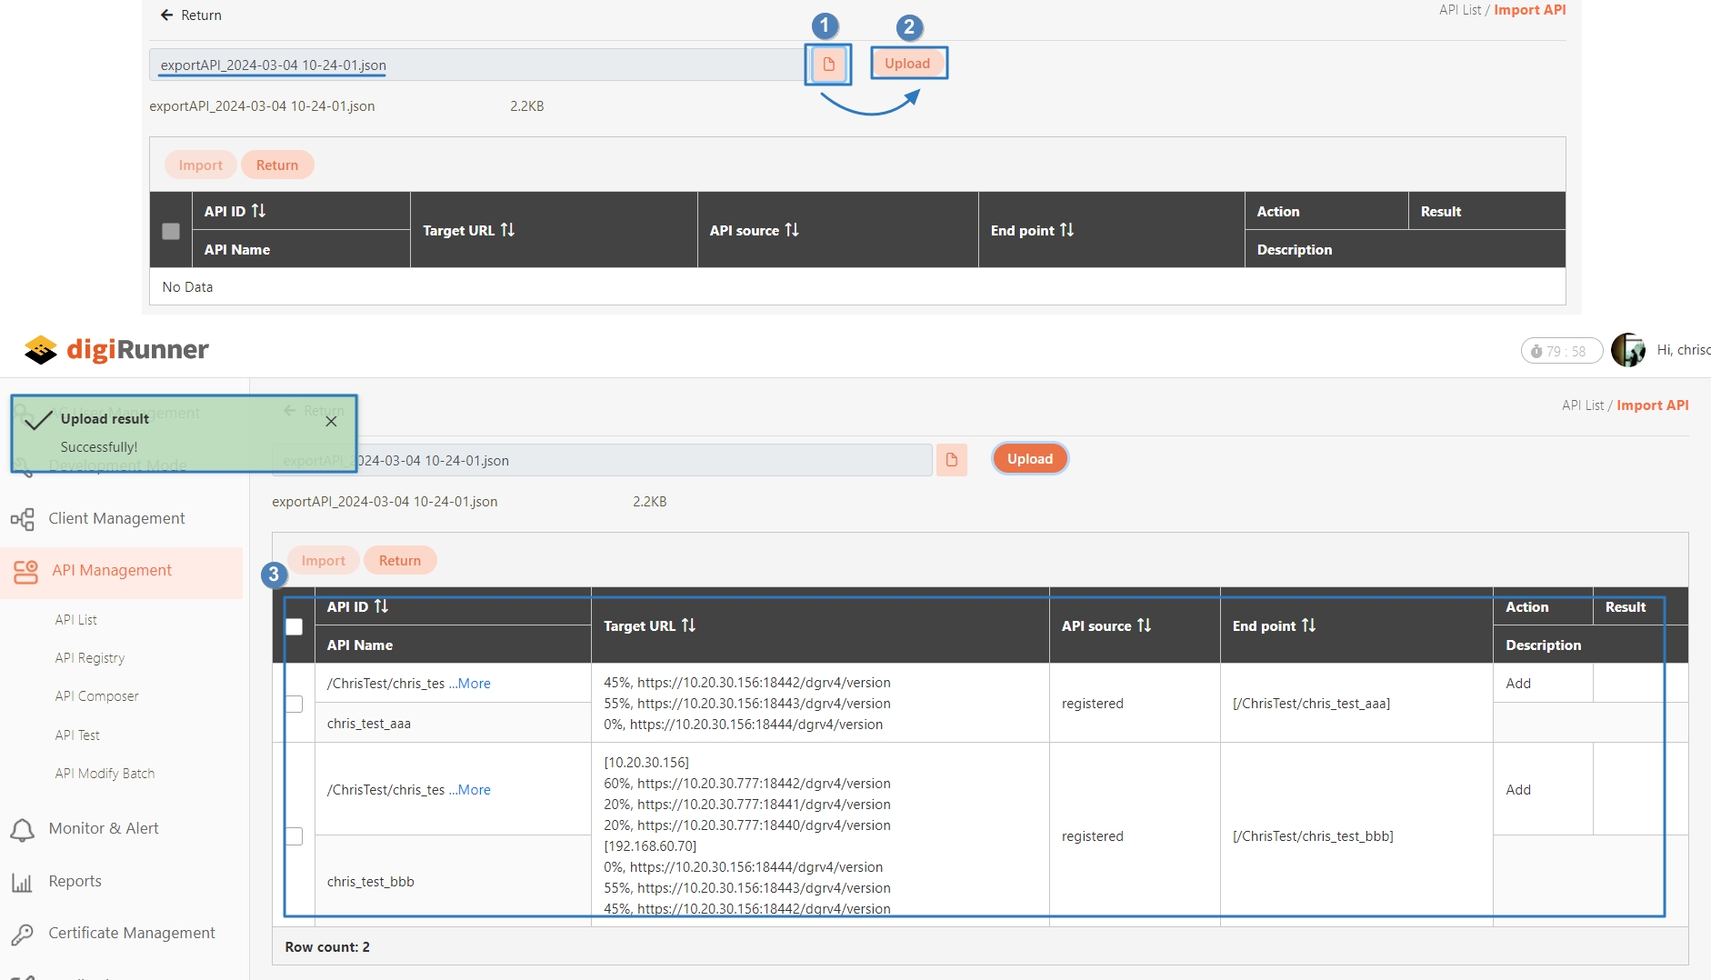Image resolution: width=1711 pixels, height=980 pixels.
Task: Click the digiRunner logo
Action: 116,349
